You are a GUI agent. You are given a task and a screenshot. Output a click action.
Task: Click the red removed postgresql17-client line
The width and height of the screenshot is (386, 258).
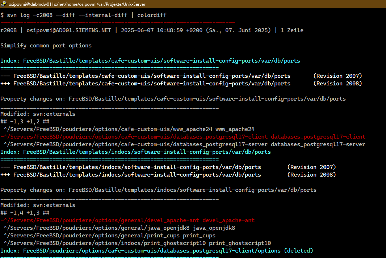tap(183, 137)
